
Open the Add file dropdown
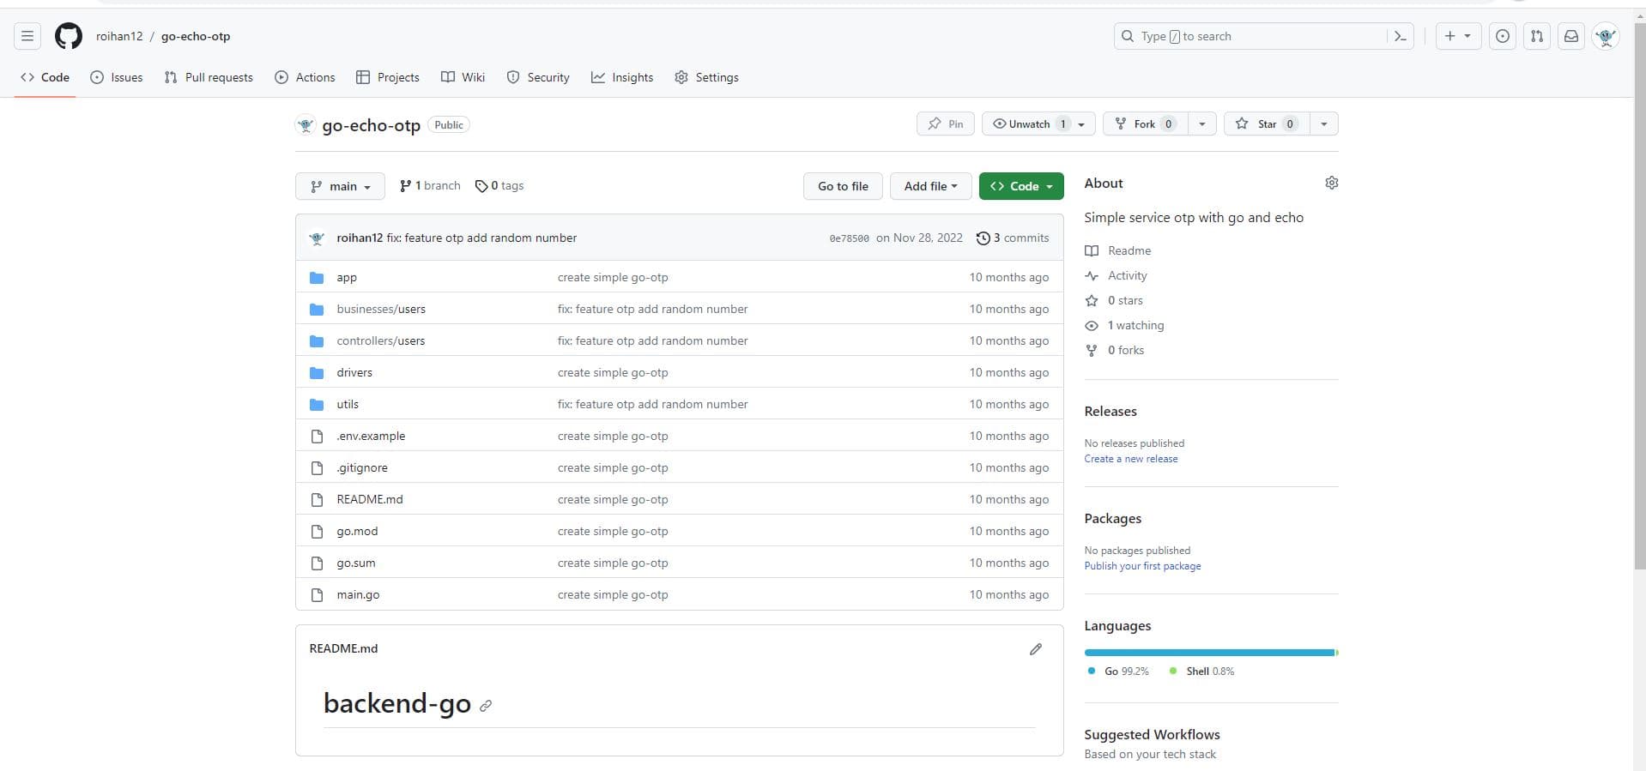click(x=930, y=186)
